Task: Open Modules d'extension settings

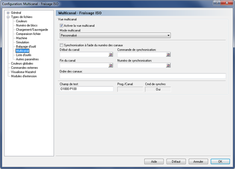Action: point(24,76)
